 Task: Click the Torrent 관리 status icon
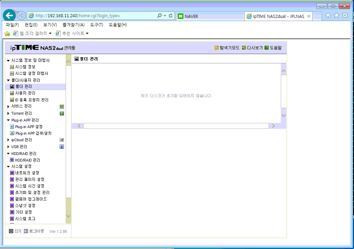pyautogui.click(x=61, y=113)
